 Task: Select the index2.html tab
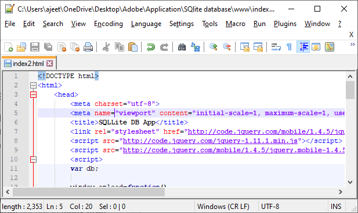click(x=28, y=63)
